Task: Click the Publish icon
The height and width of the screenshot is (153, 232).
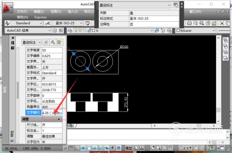Action: (x=202, y=23)
